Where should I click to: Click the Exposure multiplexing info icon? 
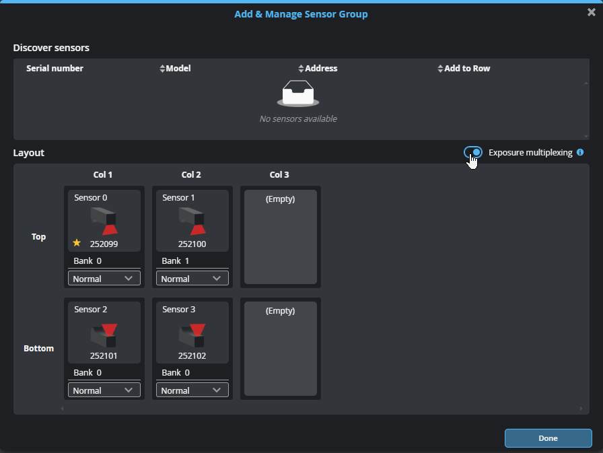[x=580, y=153]
